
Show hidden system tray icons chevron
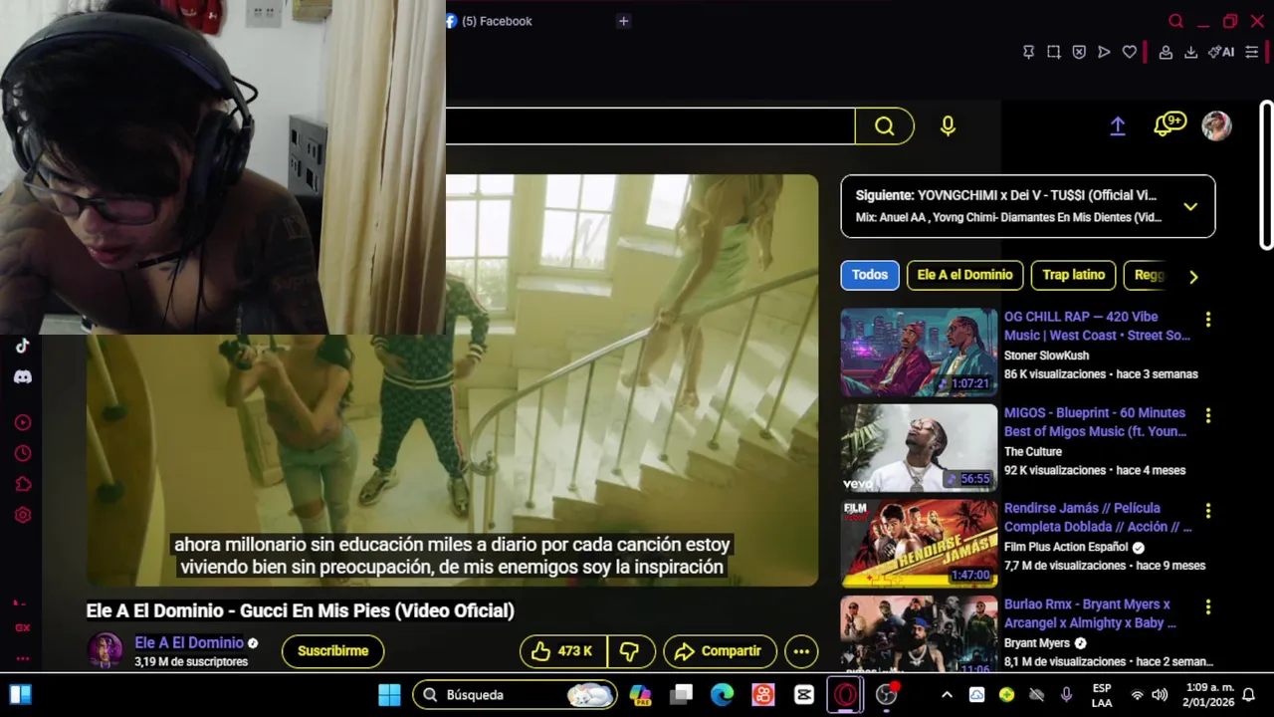coord(947,695)
